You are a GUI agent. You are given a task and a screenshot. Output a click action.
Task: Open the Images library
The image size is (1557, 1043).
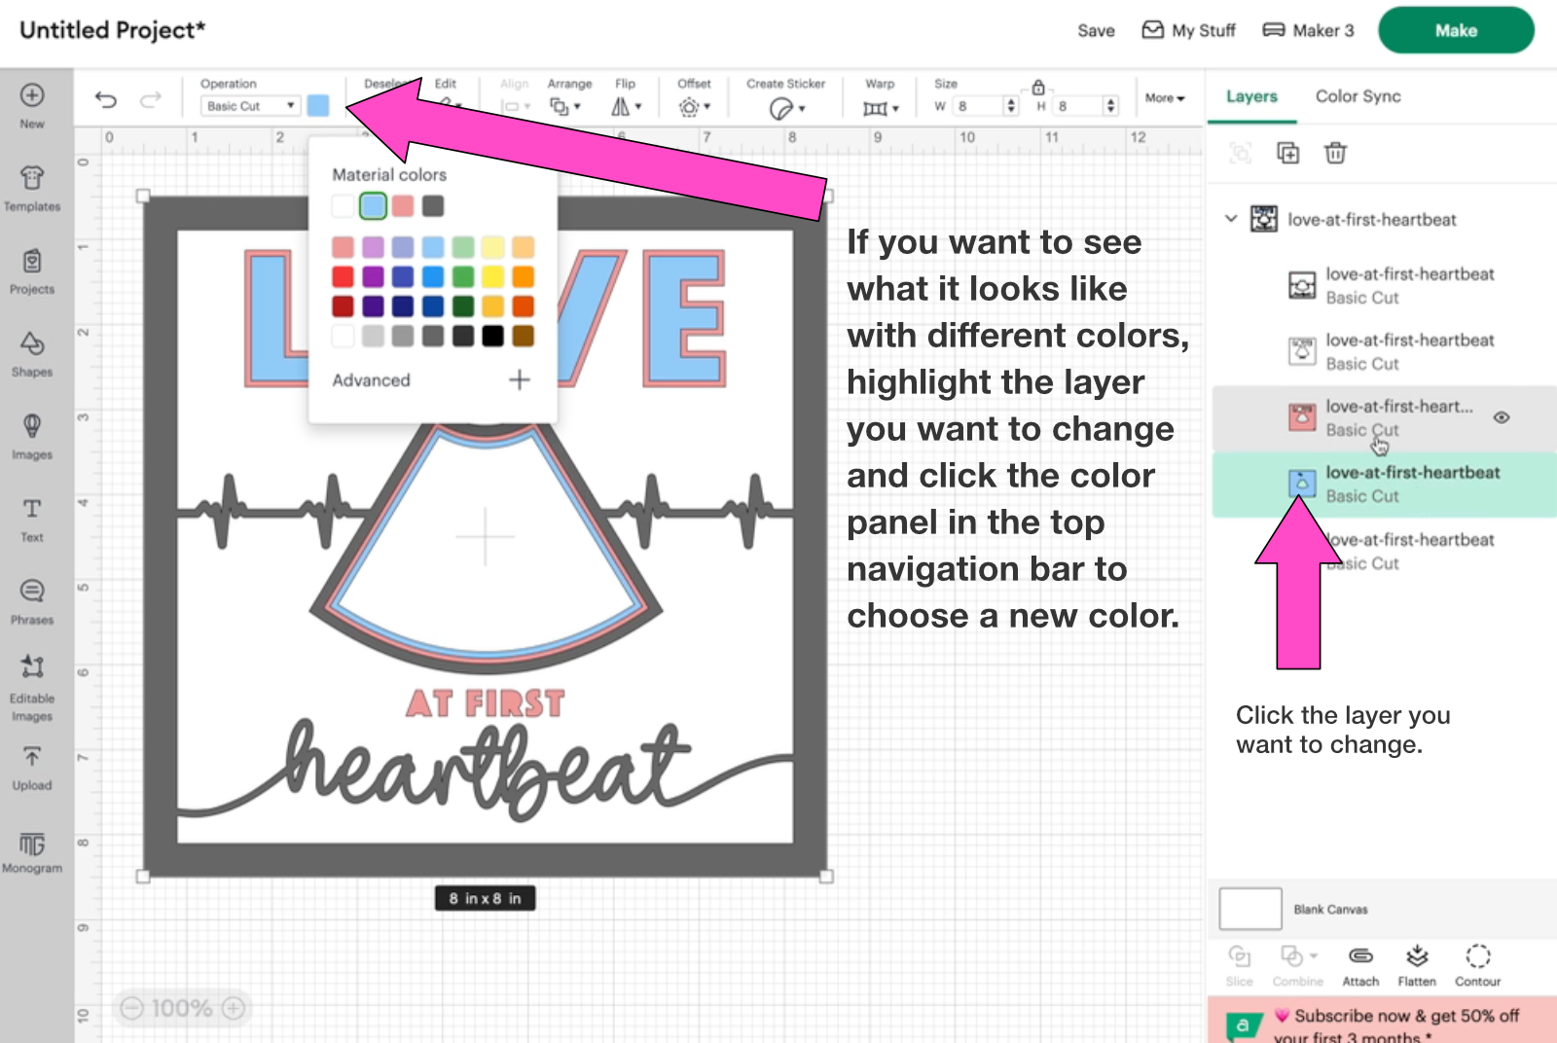coord(32,435)
